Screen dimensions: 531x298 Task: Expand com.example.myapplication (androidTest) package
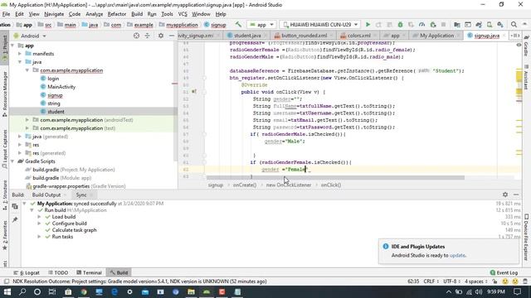tap(27, 120)
